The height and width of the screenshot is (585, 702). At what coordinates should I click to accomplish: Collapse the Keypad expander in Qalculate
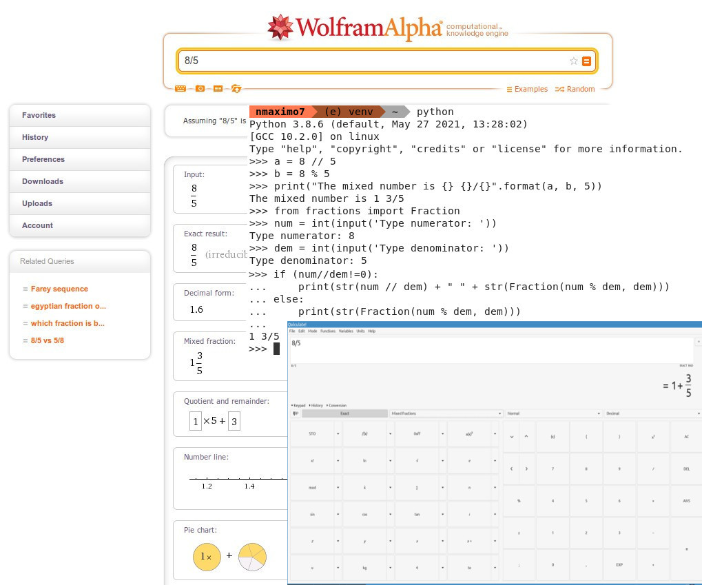[298, 406]
